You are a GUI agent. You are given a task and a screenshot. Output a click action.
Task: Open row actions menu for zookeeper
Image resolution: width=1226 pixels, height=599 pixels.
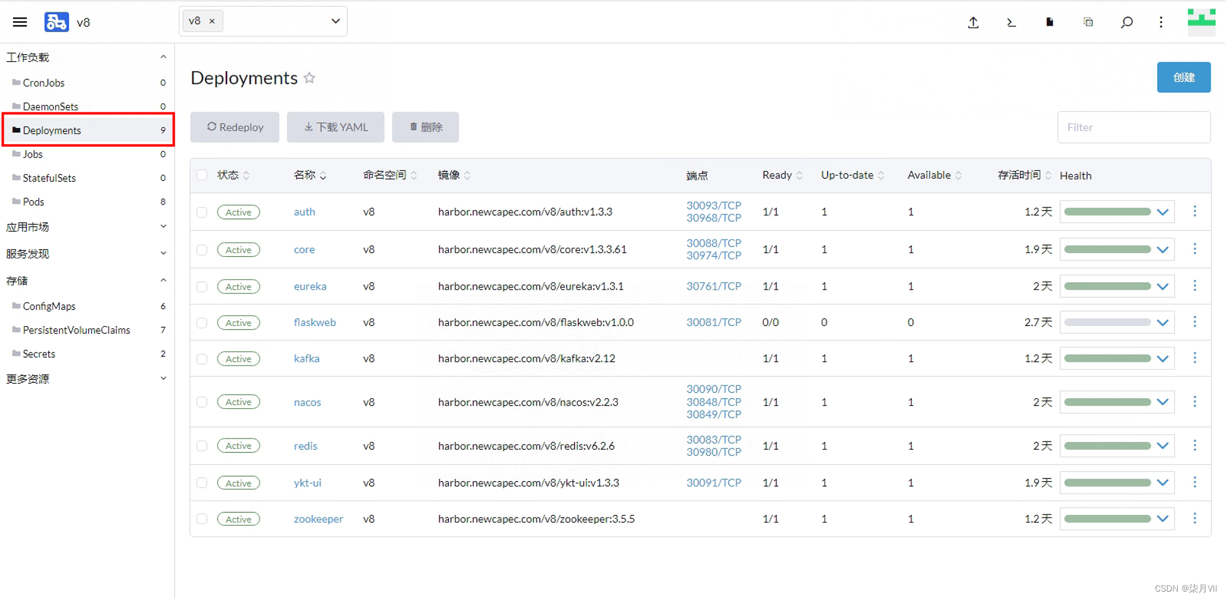click(x=1195, y=518)
